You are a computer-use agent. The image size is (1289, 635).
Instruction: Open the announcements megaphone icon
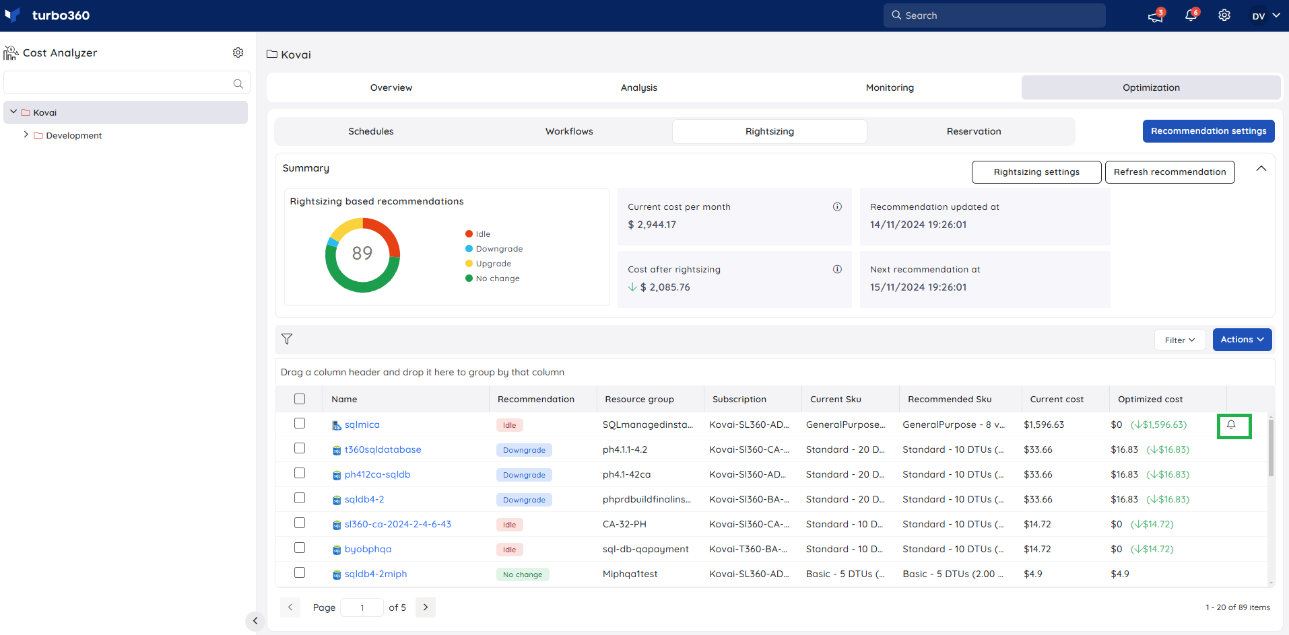(x=1156, y=15)
